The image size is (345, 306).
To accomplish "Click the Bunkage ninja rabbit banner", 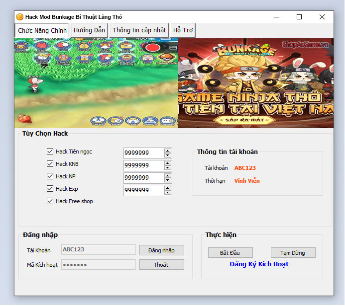I will point(256,83).
